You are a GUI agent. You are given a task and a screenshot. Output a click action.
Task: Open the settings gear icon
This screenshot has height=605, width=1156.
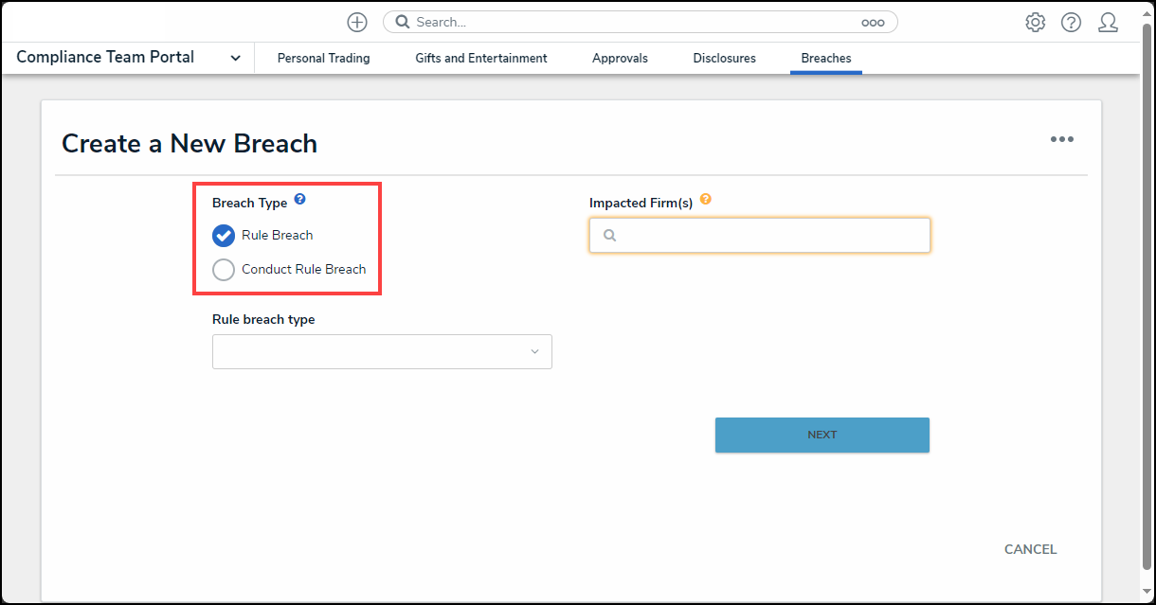tap(1035, 23)
